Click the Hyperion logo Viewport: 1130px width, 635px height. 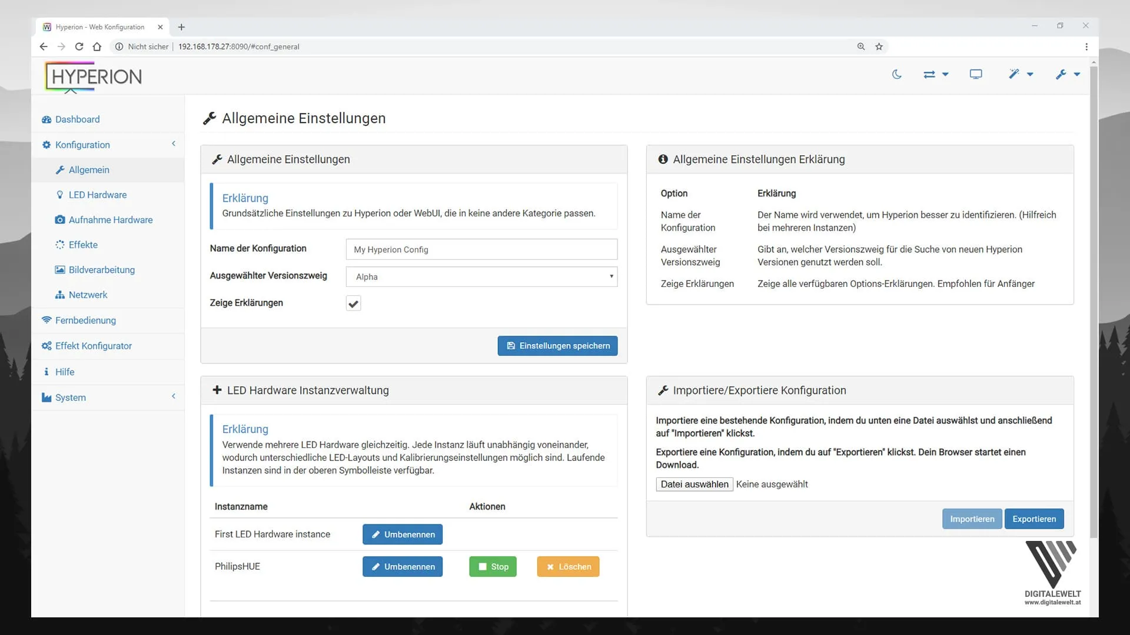pyautogui.click(x=94, y=76)
